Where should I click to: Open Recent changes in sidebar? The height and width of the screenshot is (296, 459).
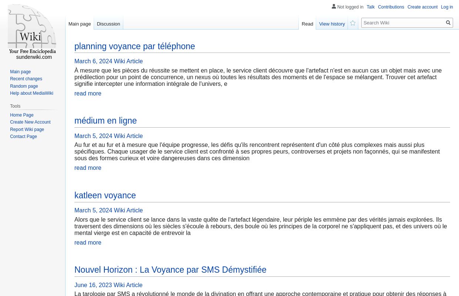pyautogui.click(x=26, y=79)
